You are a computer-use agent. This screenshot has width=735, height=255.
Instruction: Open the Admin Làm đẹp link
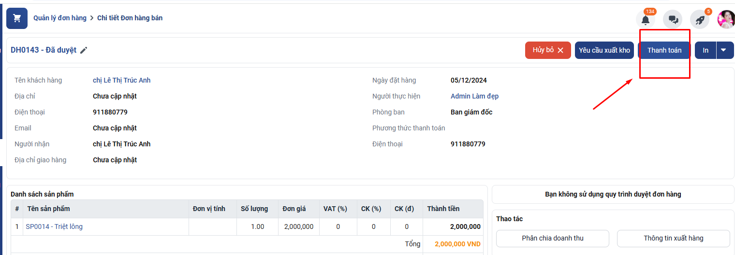coord(474,96)
